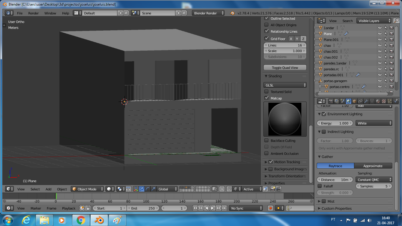The height and width of the screenshot is (226, 402).
Task: Open the Render properties camera tab
Action: [331, 101]
